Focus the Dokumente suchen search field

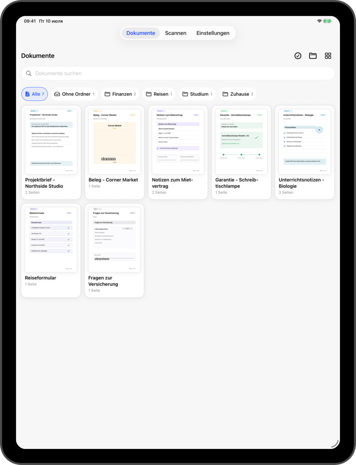[x=178, y=73]
